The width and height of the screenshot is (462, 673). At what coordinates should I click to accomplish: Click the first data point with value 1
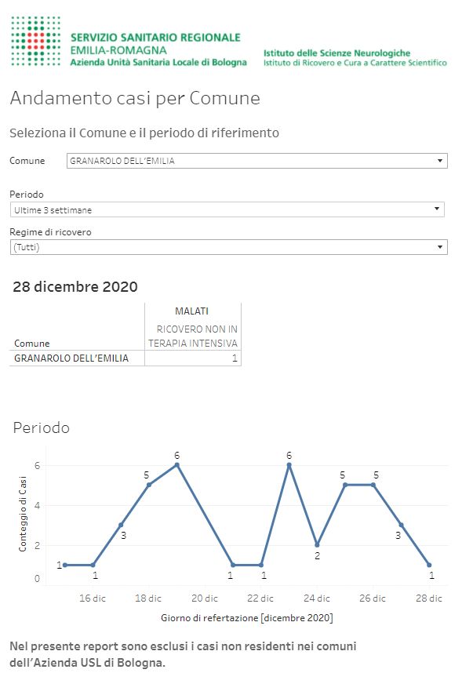click(x=65, y=565)
